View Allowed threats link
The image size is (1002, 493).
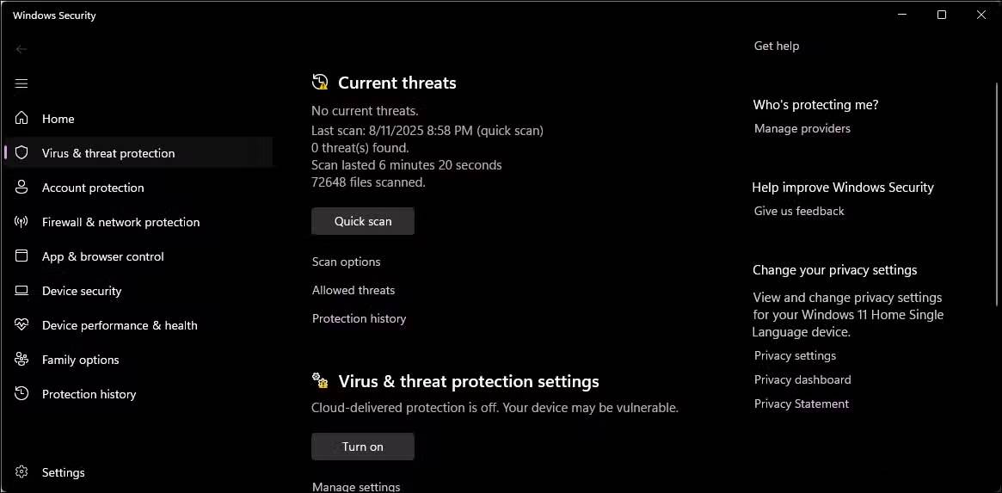[x=353, y=290]
